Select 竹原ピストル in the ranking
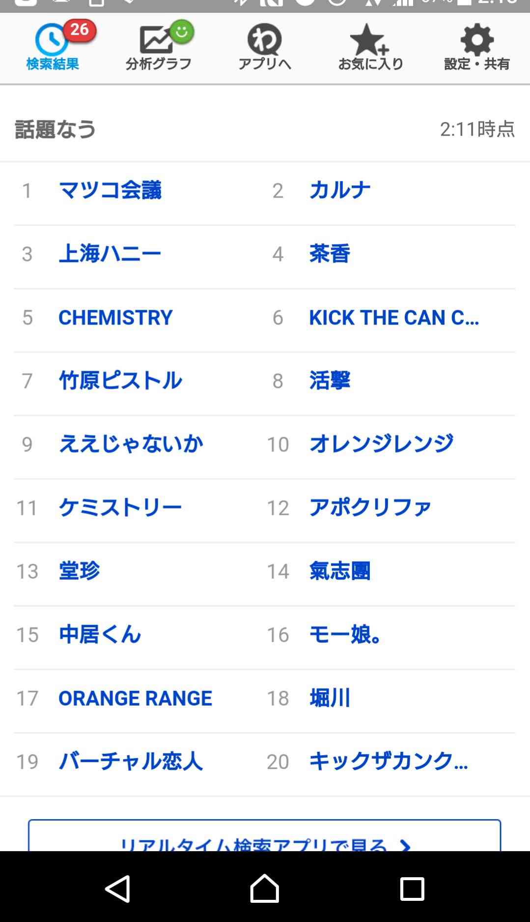 (120, 381)
